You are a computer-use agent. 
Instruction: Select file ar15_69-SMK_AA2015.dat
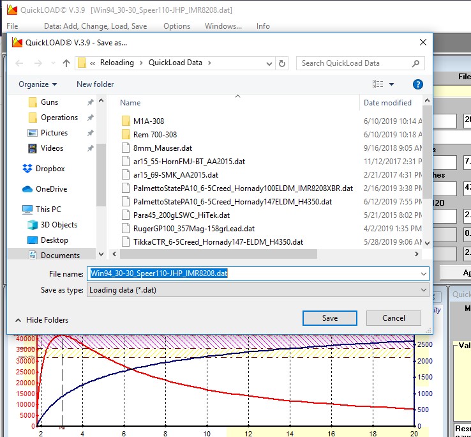point(170,175)
